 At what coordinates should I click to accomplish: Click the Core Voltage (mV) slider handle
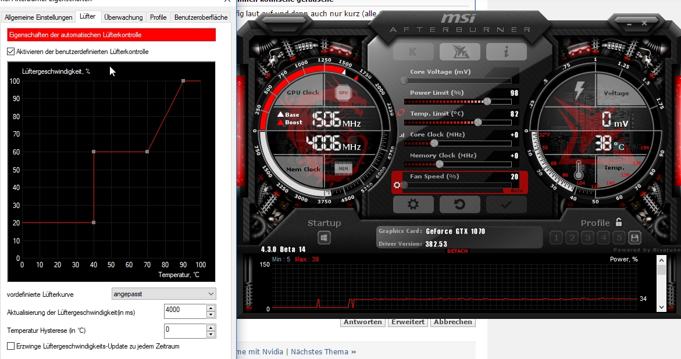(404, 81)
